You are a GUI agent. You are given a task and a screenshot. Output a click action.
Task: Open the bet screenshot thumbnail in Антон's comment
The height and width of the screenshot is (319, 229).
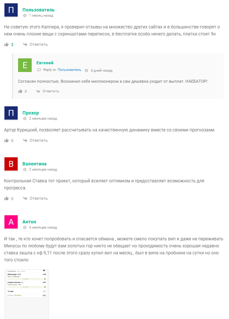pyautogui.click(x=27, y=294)
